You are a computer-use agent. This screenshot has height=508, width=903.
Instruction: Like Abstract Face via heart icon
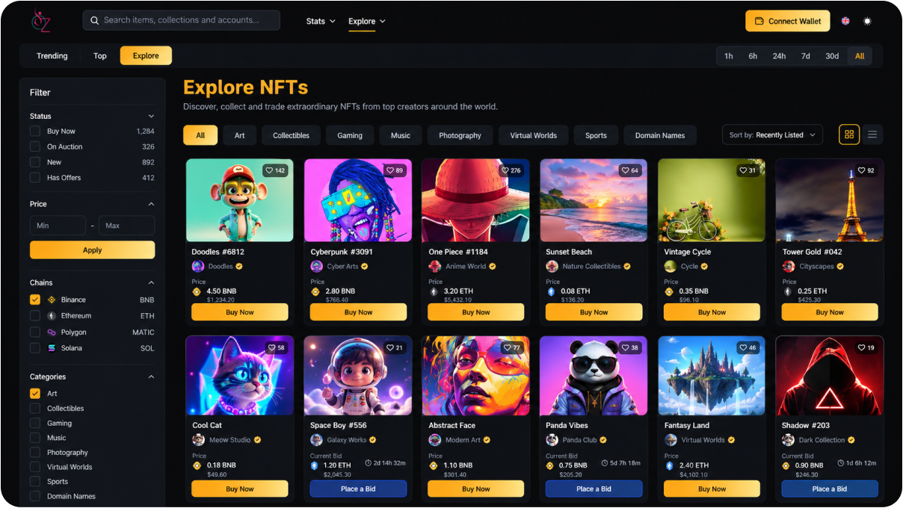507,347
